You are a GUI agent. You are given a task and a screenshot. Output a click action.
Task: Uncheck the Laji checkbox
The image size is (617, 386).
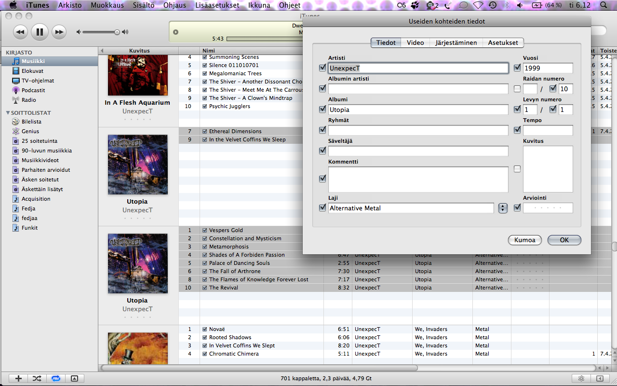(322, 208)
